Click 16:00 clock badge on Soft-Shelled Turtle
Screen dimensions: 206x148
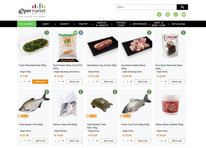(x=91, y=116)
